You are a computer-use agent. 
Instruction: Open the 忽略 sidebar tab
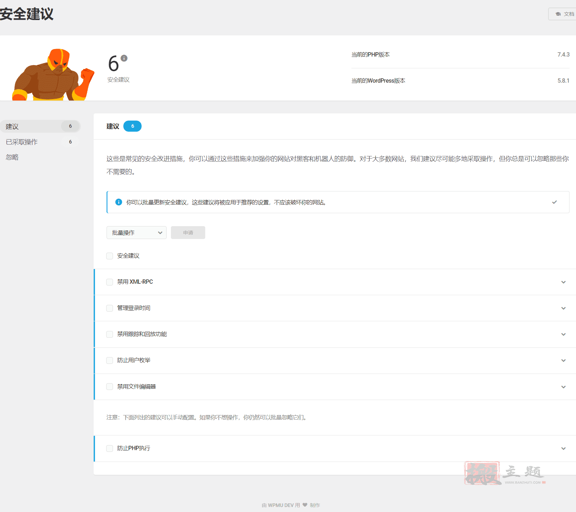tap(12, 157)
